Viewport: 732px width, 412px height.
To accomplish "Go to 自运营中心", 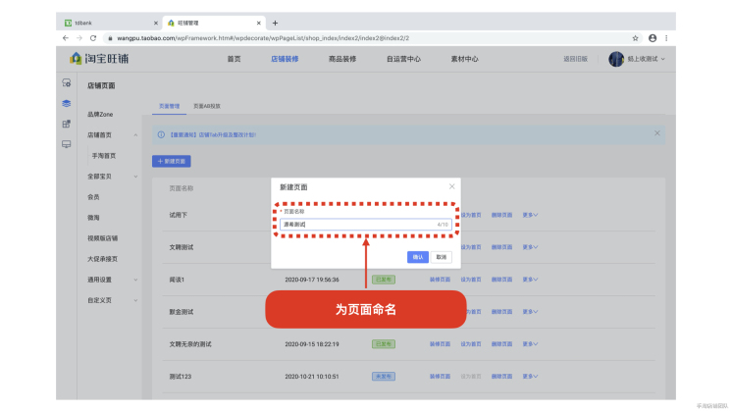I will pos(403,59).
